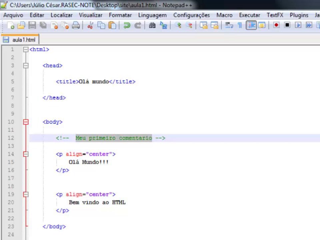The image size is (320, 240).
Task: Click the text 'Bem vindo ao HTML'
Action: [x=97, y=202]
